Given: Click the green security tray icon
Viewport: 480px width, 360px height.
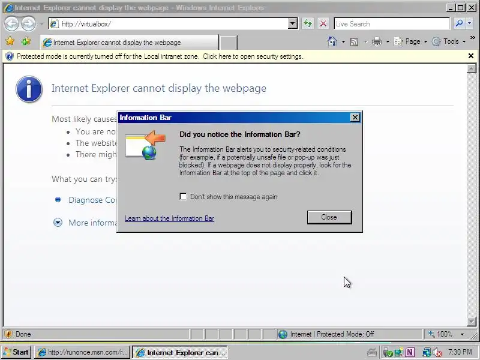Looking at the screenshot, I should (x=388, y=353).
